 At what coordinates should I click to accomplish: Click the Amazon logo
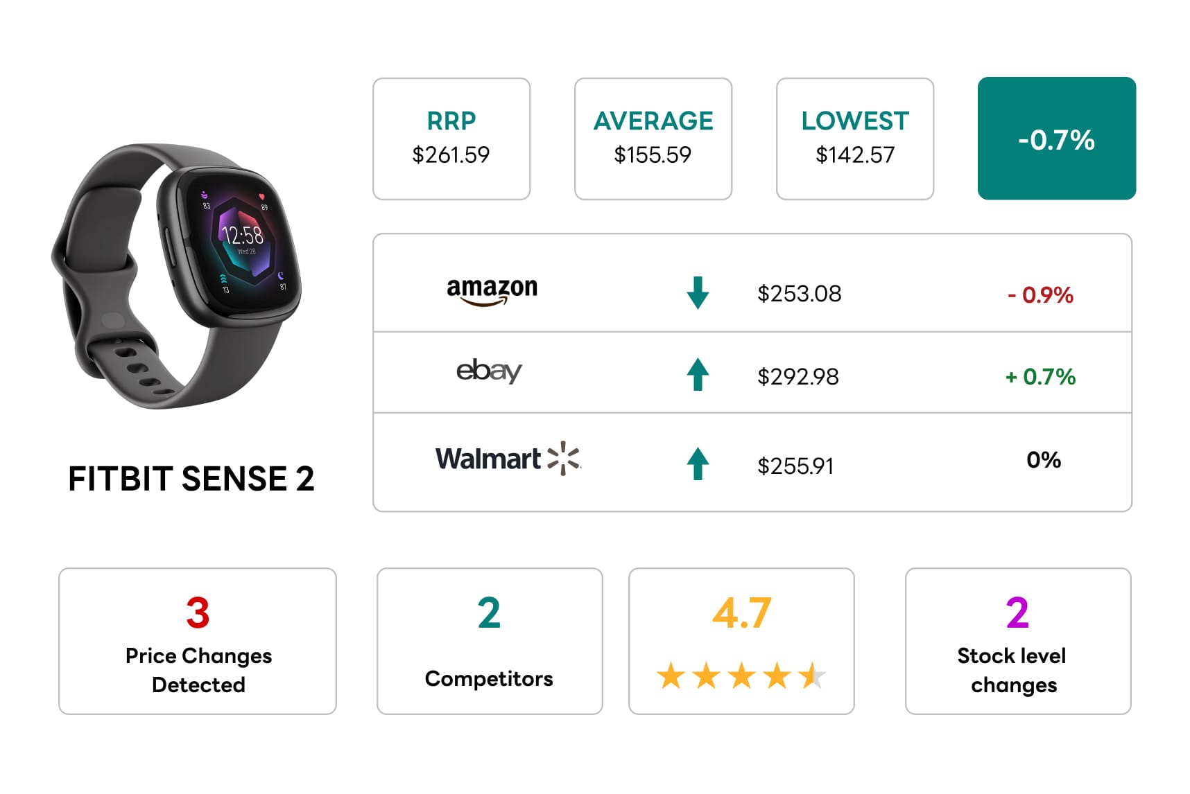pyautogui.click(x=492, y=290)
